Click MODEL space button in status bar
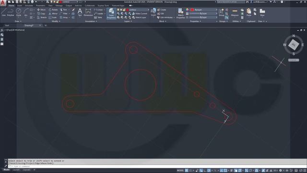 [180, 171]
